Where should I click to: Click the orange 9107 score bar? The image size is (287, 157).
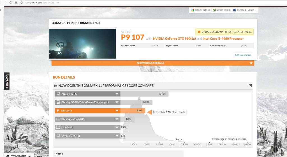[133, 111]
